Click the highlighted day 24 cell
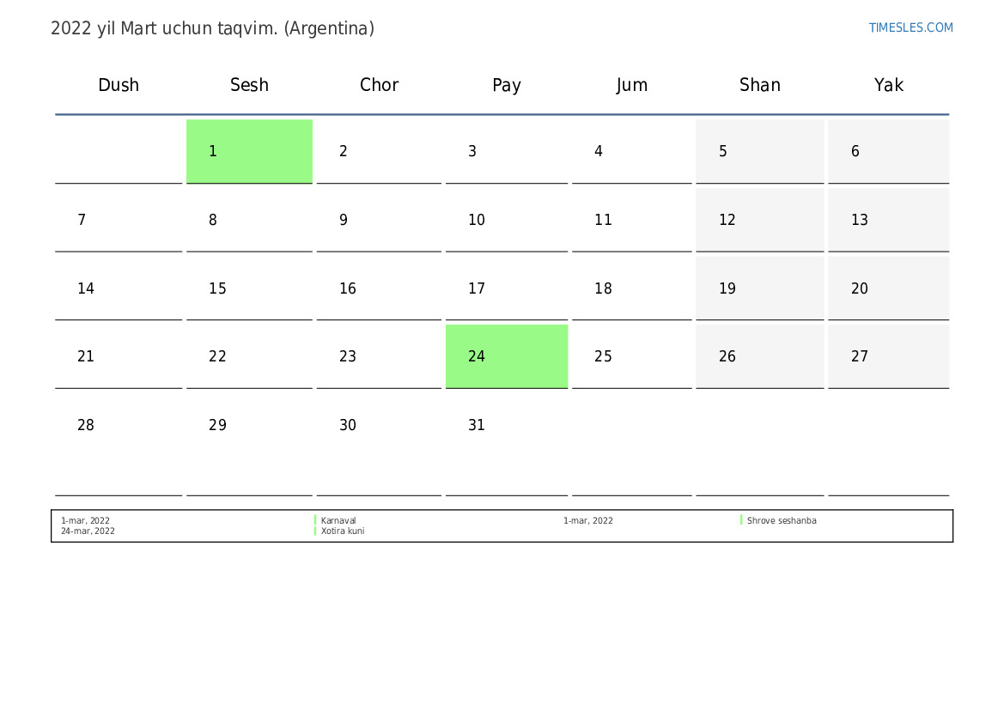The height and width of the screenshot is (710, 1004). [507, 356]
